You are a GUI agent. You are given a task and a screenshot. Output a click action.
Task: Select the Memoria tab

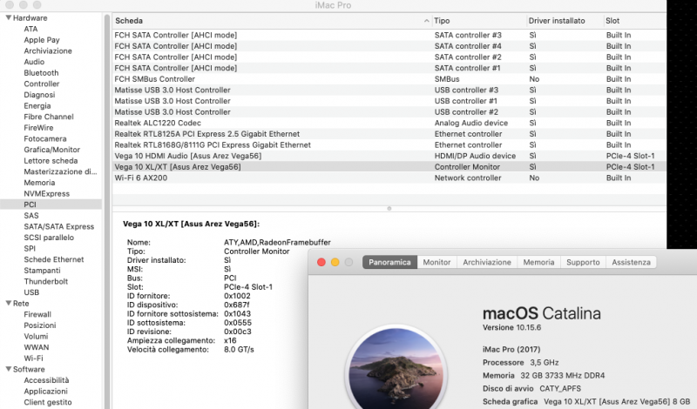pyautogui.click(x=538, y=263)
